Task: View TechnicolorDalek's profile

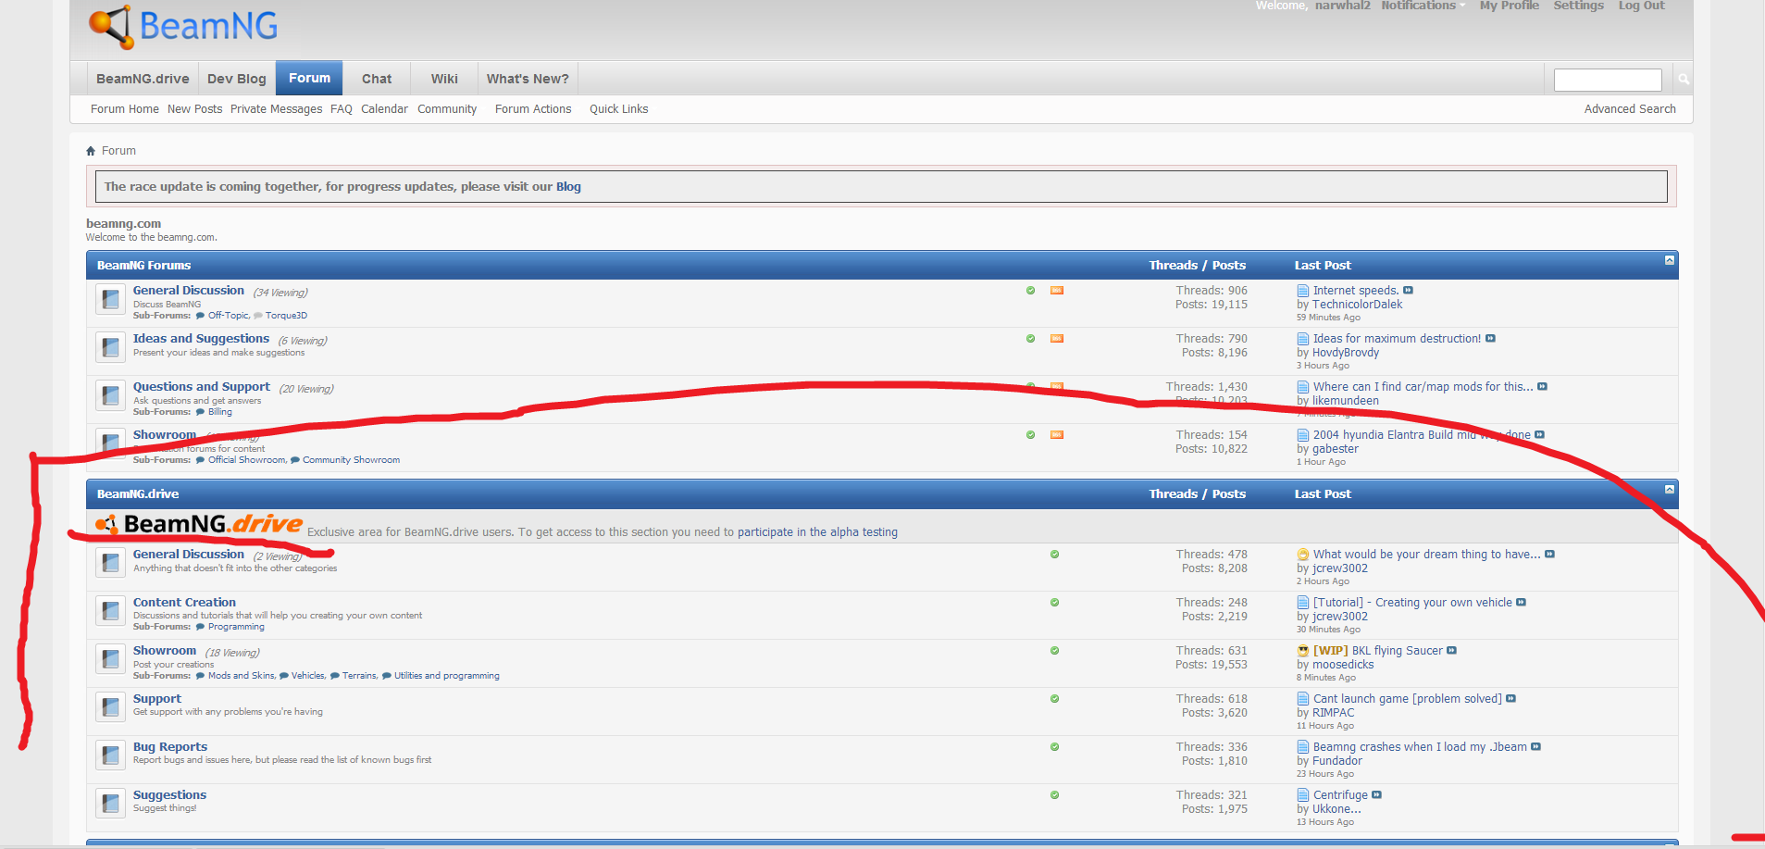Action: coord(1357,305)
